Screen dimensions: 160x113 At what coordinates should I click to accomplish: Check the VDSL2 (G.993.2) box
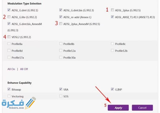9,37
